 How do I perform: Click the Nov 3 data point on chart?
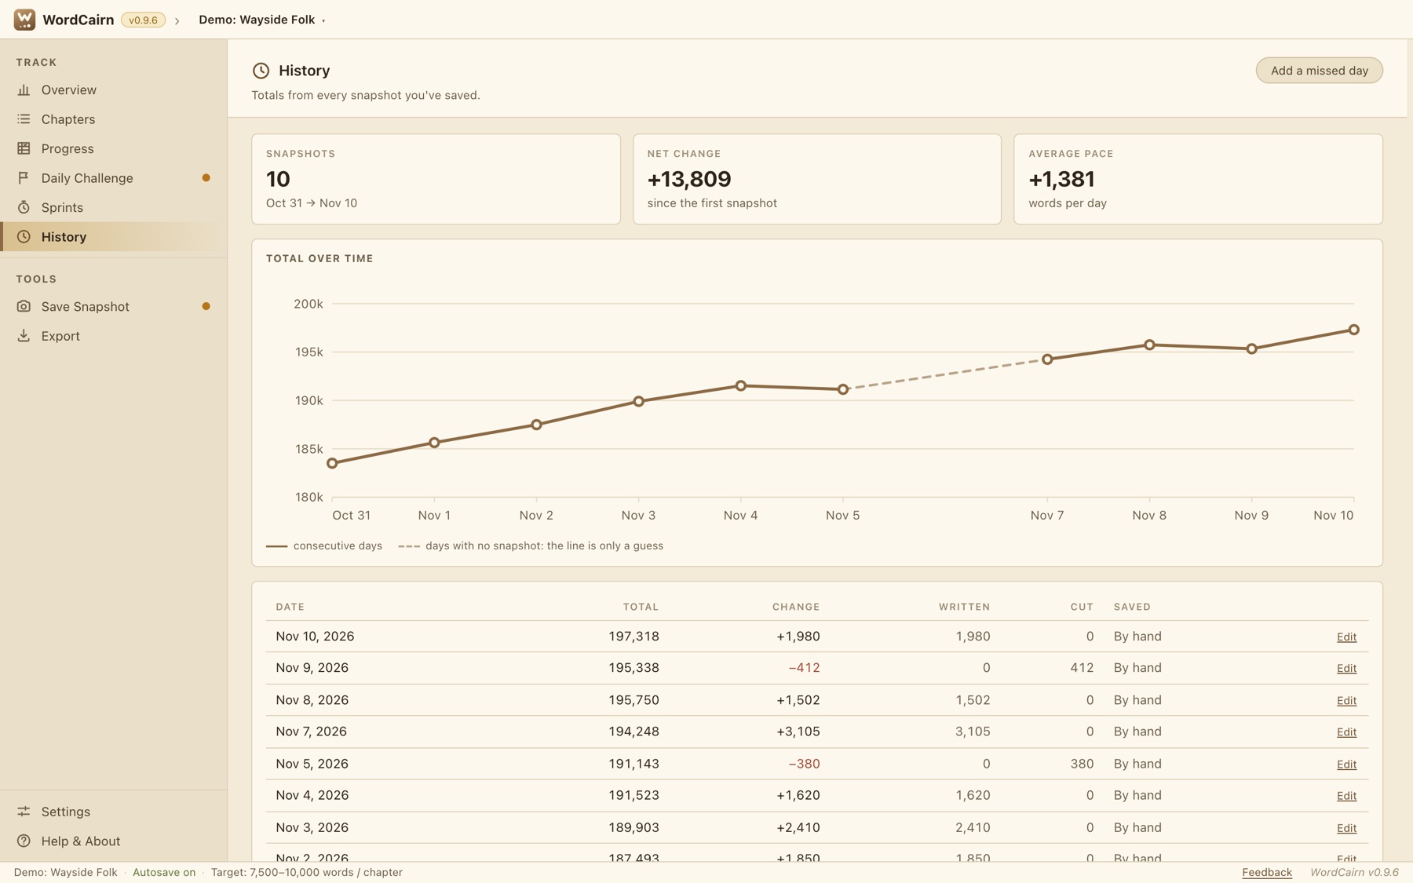(638, 401)
